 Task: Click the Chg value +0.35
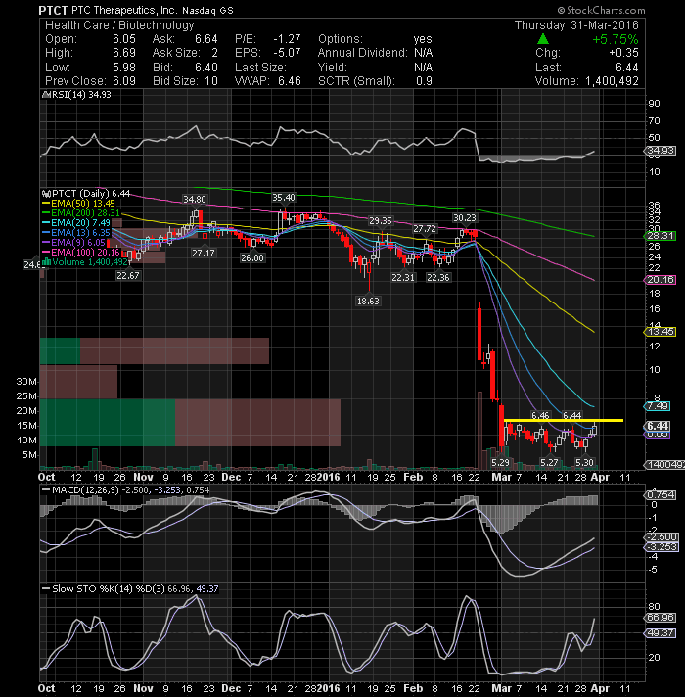[x=623, y=53]
